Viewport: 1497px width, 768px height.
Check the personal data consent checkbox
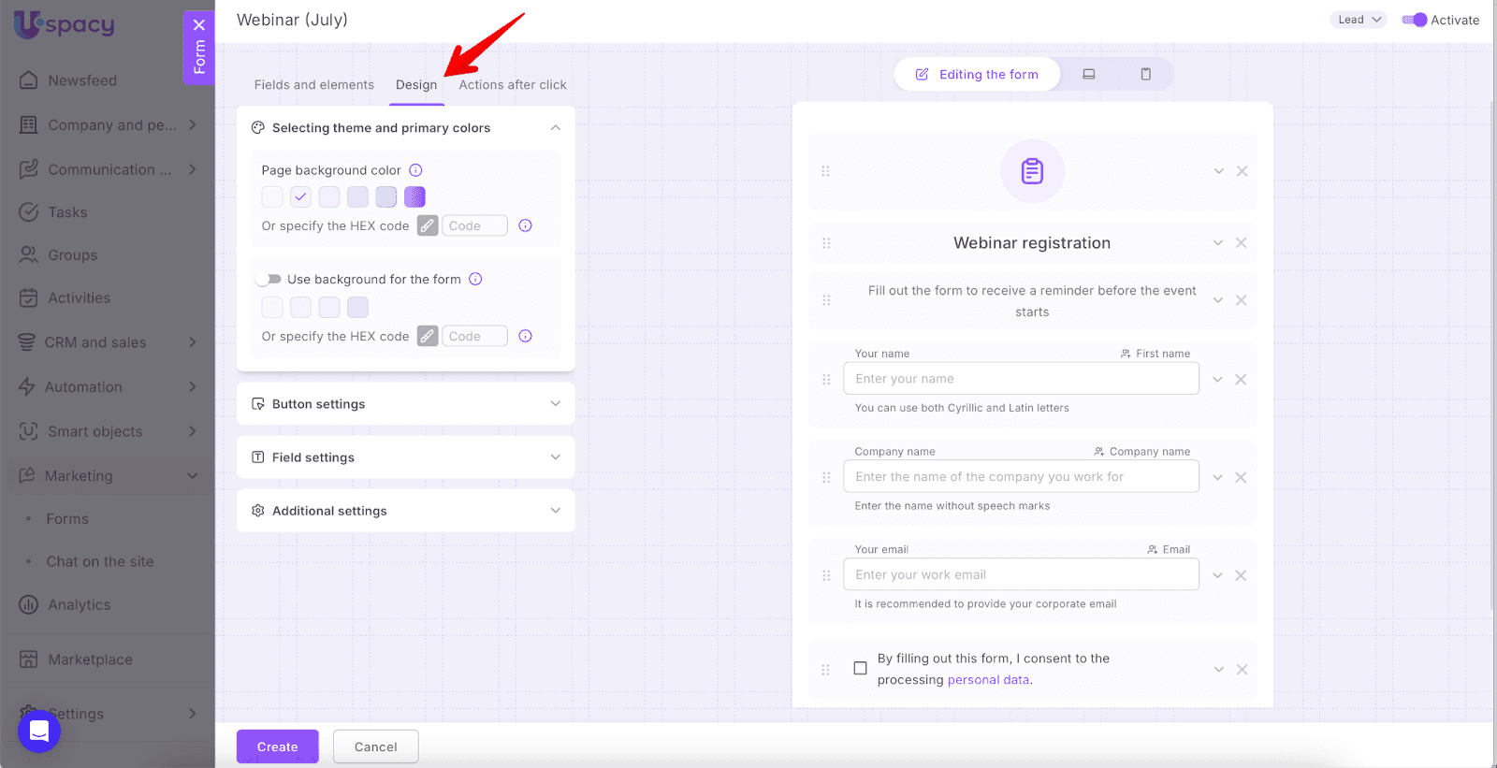click(x=860, y=668)
